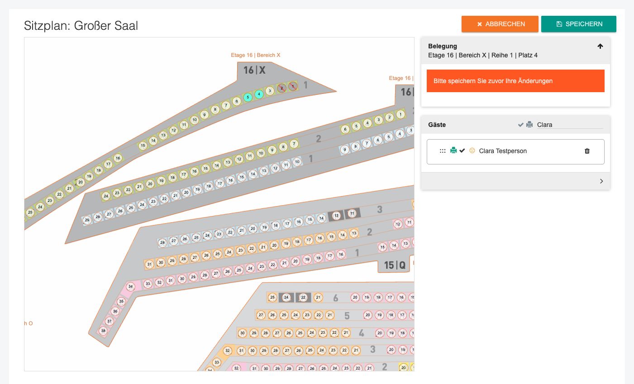Choose dark gray seat 22 in row 6
Image resolution: width=634 pixels, height=384 pixels.
pyautogui.click(x=303, y=297)
